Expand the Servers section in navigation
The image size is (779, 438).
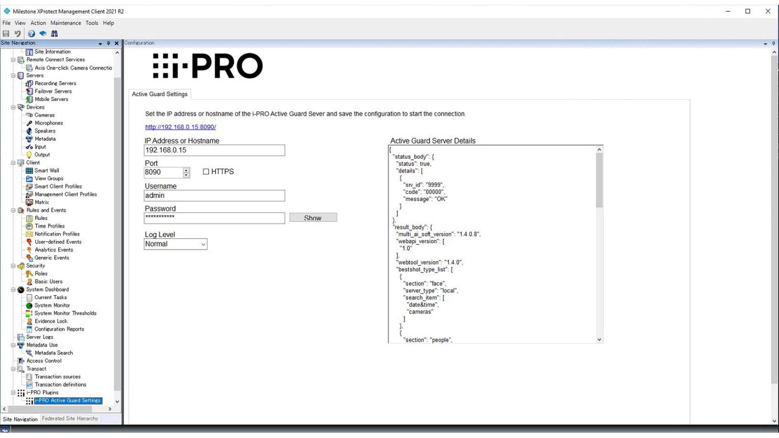point(13,75)
